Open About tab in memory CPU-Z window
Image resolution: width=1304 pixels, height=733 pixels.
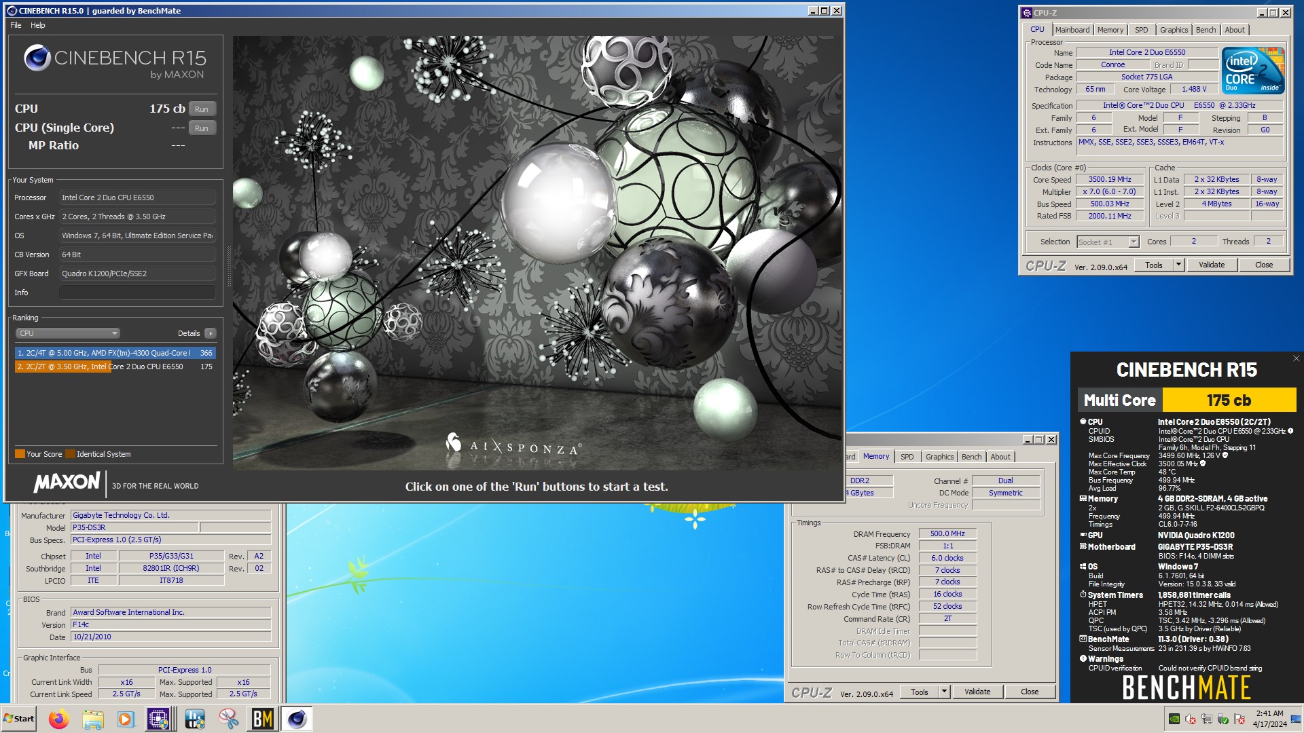point(1000,457)
